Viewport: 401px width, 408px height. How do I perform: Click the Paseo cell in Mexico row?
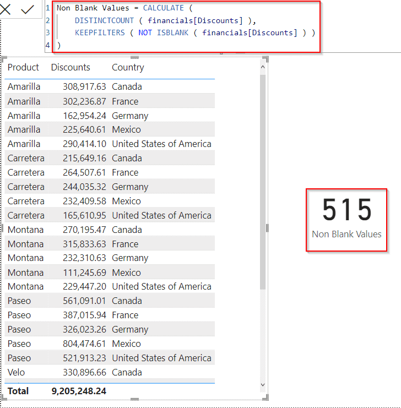pyautogui.click(x=19, y=344)
